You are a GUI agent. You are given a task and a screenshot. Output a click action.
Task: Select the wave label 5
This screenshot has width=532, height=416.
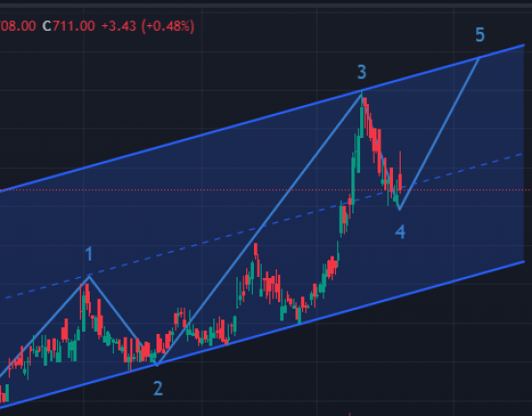click(480, 35)
